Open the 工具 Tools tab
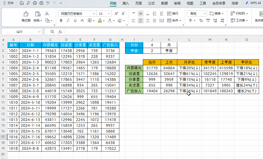This screenshot has width=263, height=159. [x=203, y=3]
